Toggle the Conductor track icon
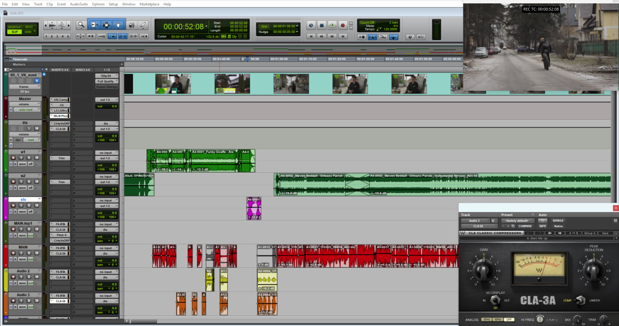 394,37
